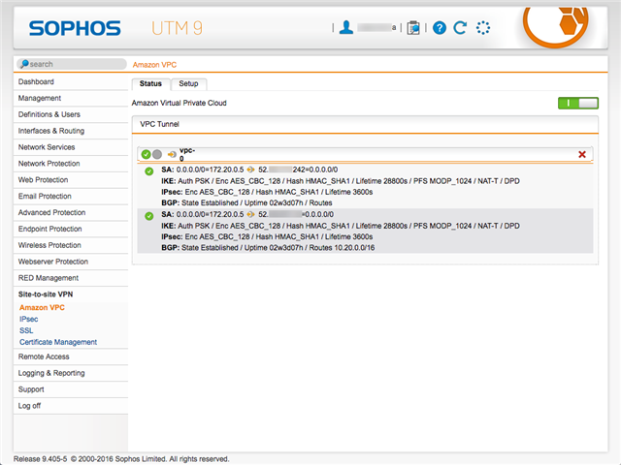The width and height of the screenshot is (621, 465).
Task: Select the Status tab
Action: [150, 84]
